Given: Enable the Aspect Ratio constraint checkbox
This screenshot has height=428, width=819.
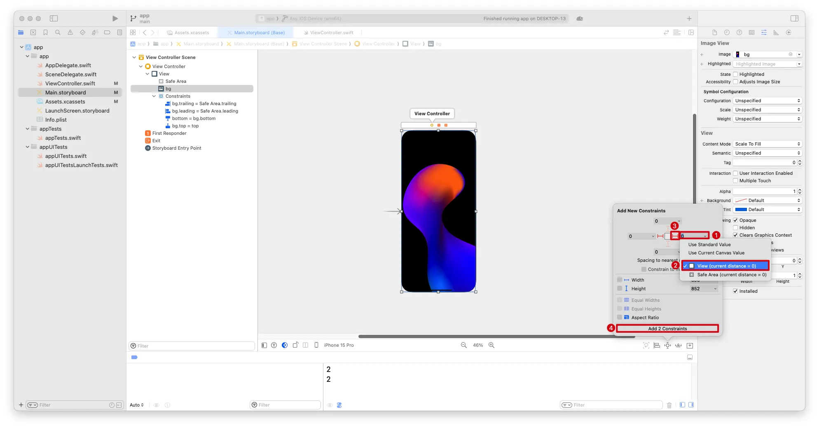Looking at the screenshot, I should click(620, 317).
